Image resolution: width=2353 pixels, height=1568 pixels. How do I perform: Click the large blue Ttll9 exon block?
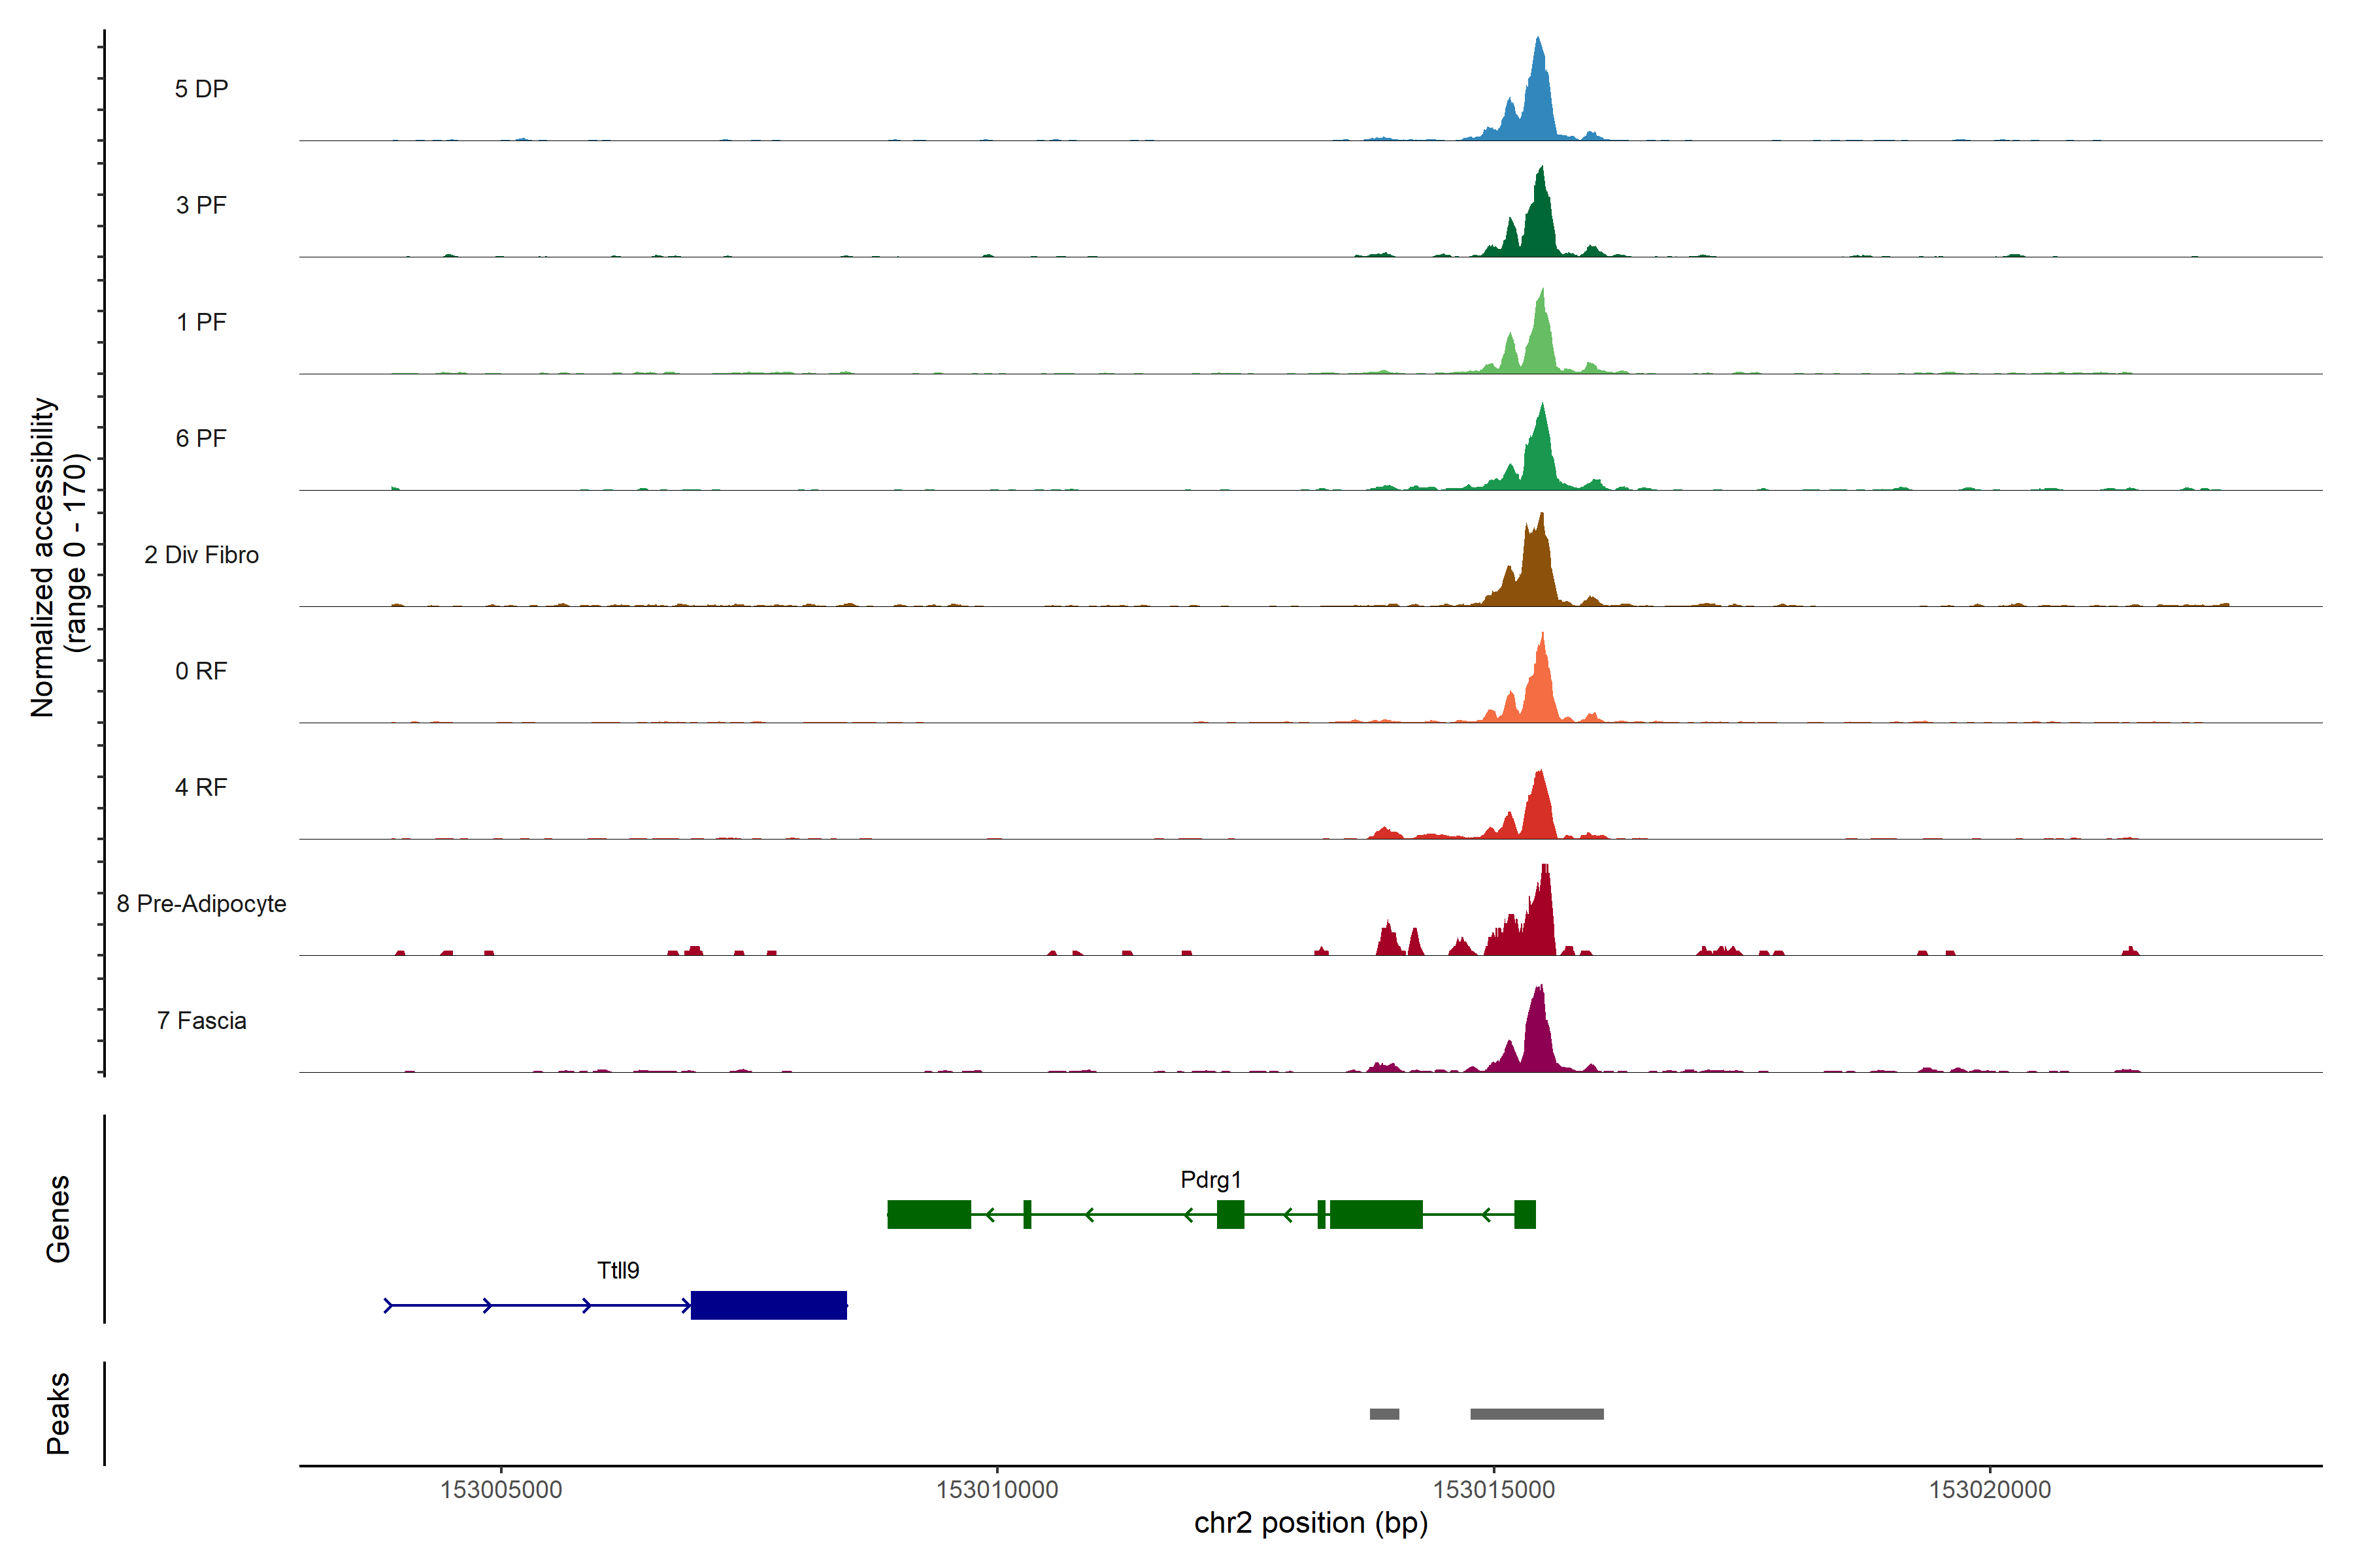coord(769,1306)
